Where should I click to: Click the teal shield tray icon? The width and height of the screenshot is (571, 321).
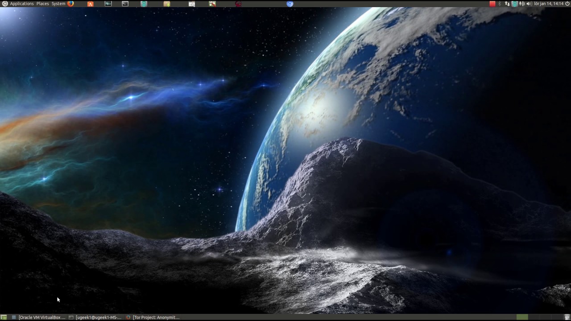[514, 4]
